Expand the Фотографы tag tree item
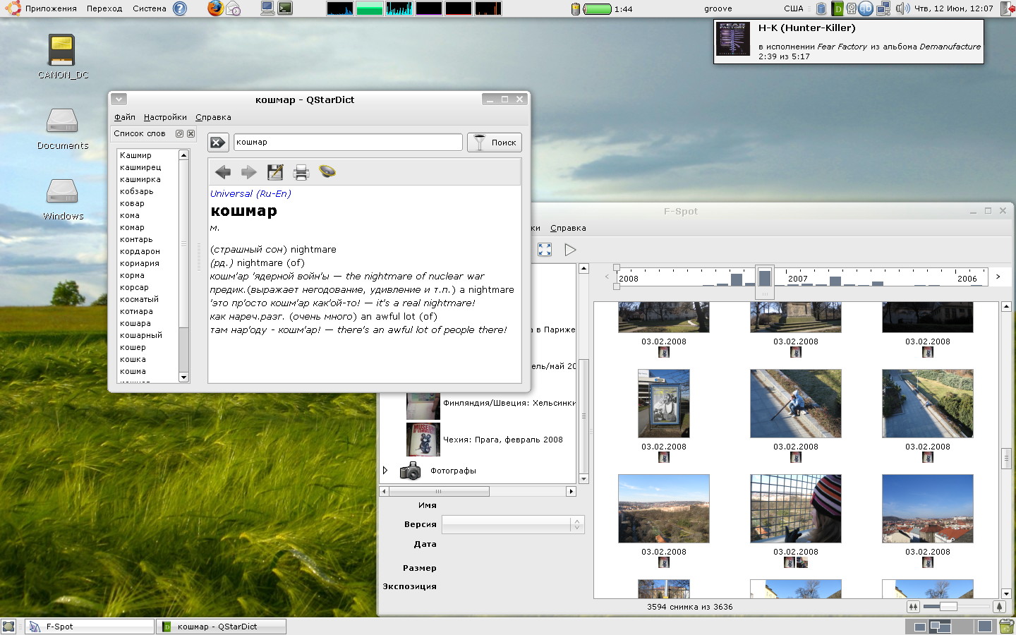 click(x=385, y=471)
